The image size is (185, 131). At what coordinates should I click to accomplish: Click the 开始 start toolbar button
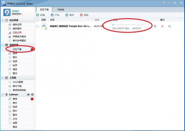pos(55,15)
